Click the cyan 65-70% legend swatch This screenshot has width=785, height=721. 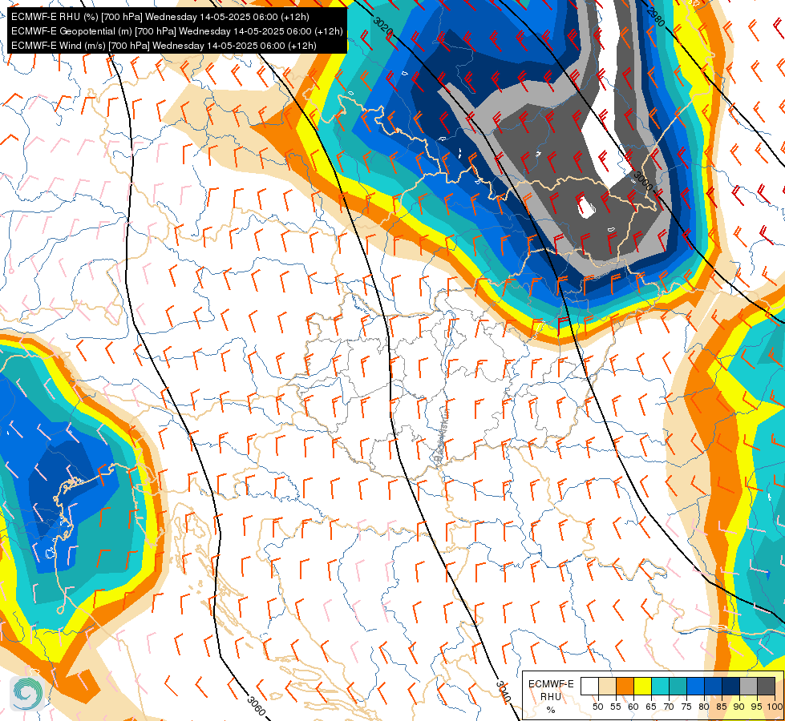pos(661,686)
